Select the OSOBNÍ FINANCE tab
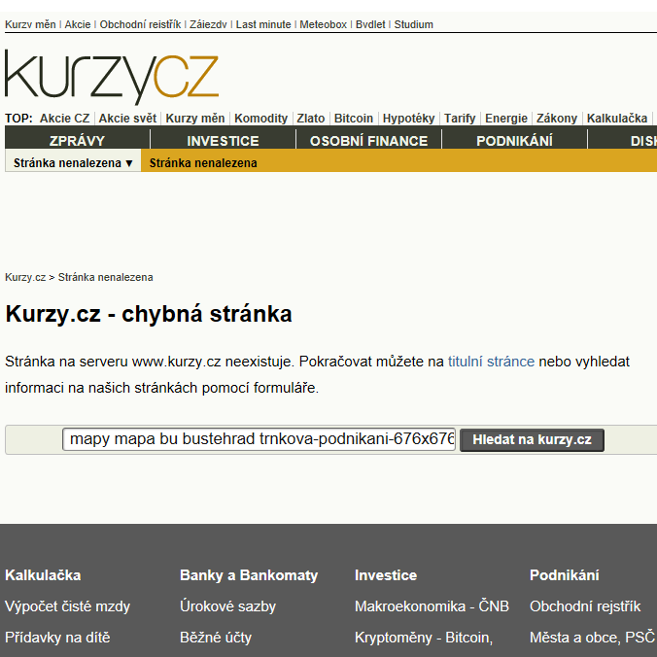 tap(368, 141)
